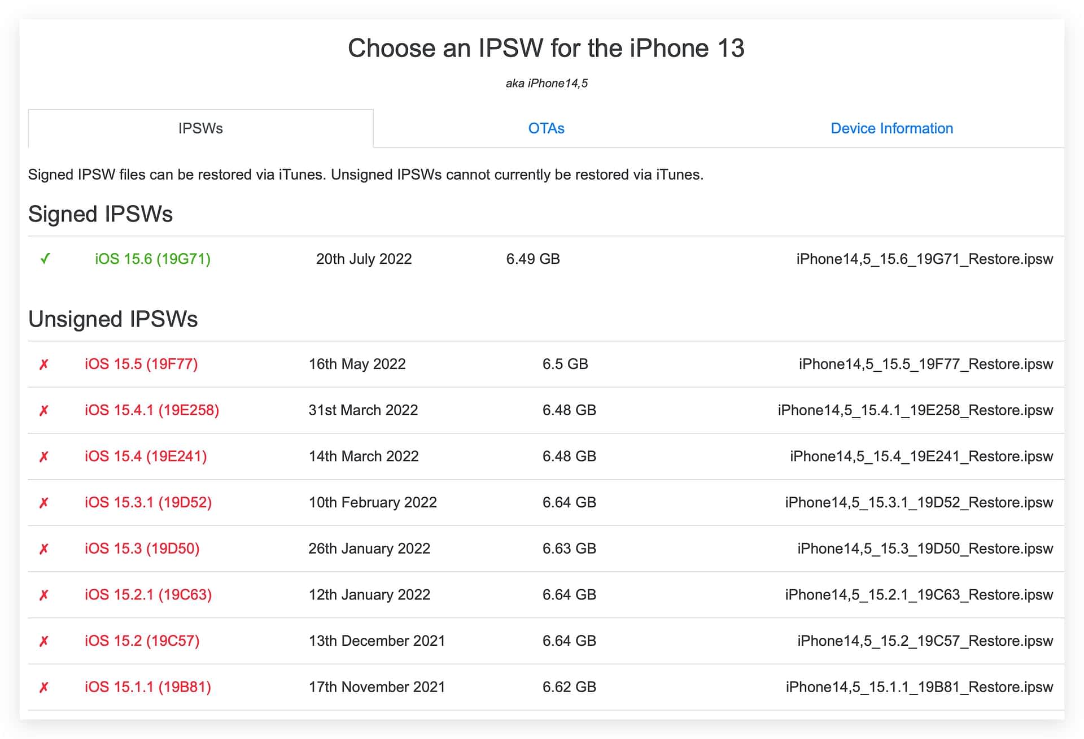Viewport: 1084px width, 739px height.
Task: Choose the iOS 15.4.1 (19E258) firmware link
Action: (152, 410)
